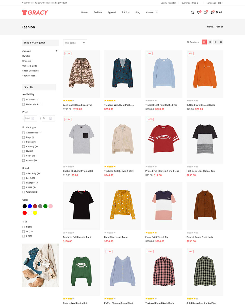Screen dimensions: 245x305
Task: Switch to four-column grid view
Action: point(204,42)
